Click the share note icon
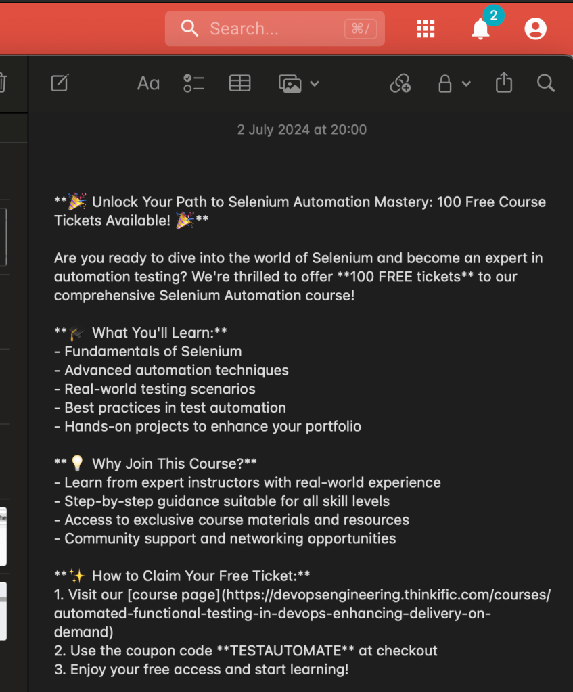 [504, 83]
